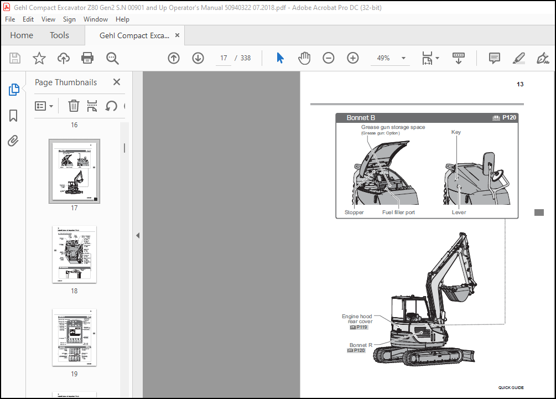
Task: Collapse the navigation pane with the arrow
Action: pyautogui.click(x=138, y=236)
